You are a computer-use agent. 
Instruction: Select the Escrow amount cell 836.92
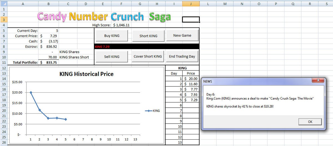tap(49, 47)
